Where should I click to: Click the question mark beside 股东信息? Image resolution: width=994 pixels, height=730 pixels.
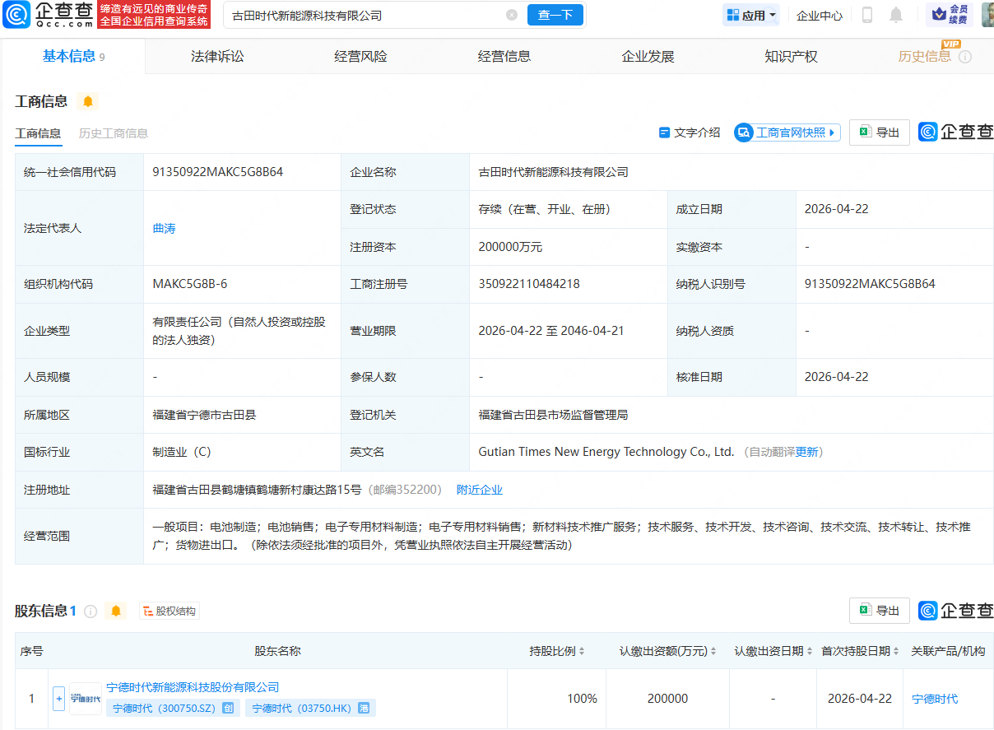click(x=90, y=611)
